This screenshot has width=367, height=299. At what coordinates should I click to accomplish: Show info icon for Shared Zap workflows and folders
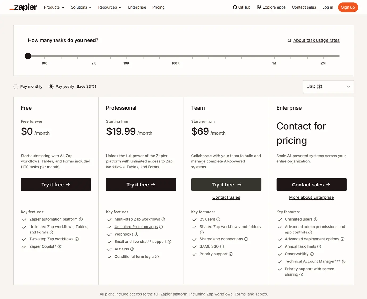click(x=202, y=232)
